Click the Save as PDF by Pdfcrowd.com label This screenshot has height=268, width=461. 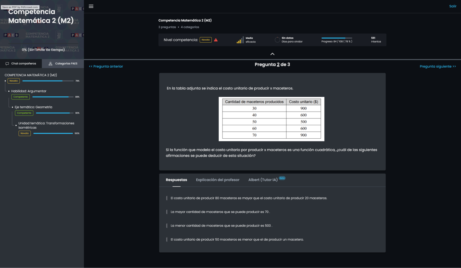tap(20, 7)
